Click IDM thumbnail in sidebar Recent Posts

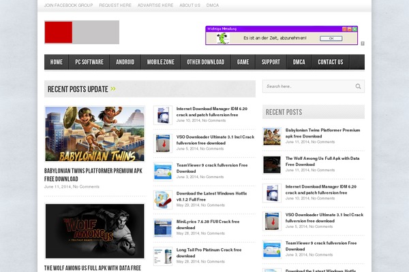(272, 193)
